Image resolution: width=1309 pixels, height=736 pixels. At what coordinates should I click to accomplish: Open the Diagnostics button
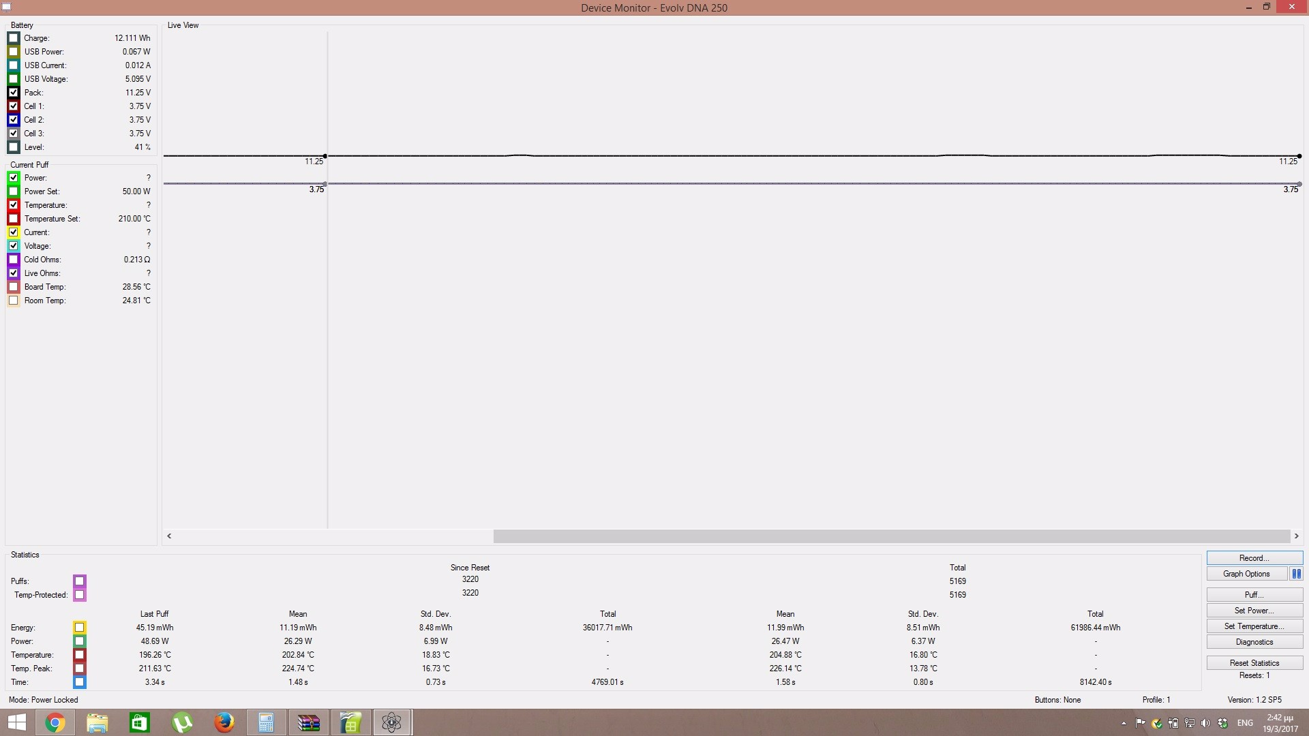(1254, 642)
